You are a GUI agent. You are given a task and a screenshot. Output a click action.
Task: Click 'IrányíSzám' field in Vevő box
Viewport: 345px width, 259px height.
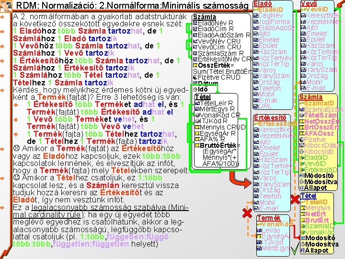319,70
